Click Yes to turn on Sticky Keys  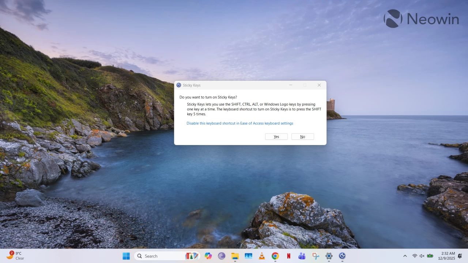276,137
